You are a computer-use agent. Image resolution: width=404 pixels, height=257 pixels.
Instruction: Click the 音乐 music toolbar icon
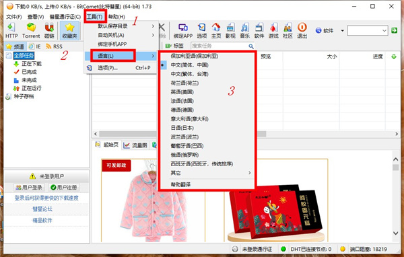pos(245,30)
